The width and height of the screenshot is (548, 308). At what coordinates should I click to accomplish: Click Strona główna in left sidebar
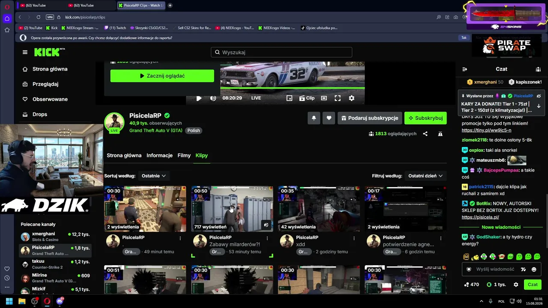coord(45,69)
